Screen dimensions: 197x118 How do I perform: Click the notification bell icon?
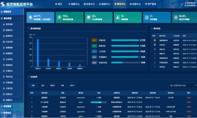[182, 4]
